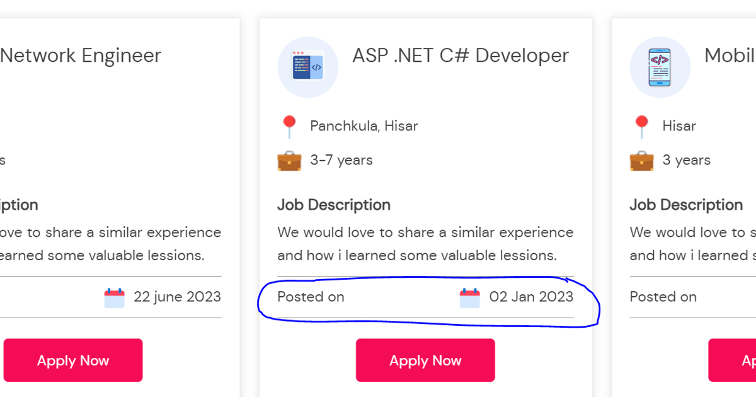Click the Mobile job card title
756x397 pixels.
730,55
